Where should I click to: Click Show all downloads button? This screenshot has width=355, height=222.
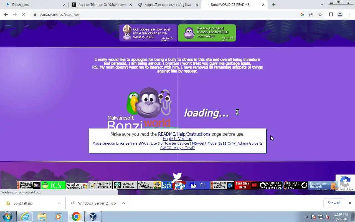tap(334, 203)
